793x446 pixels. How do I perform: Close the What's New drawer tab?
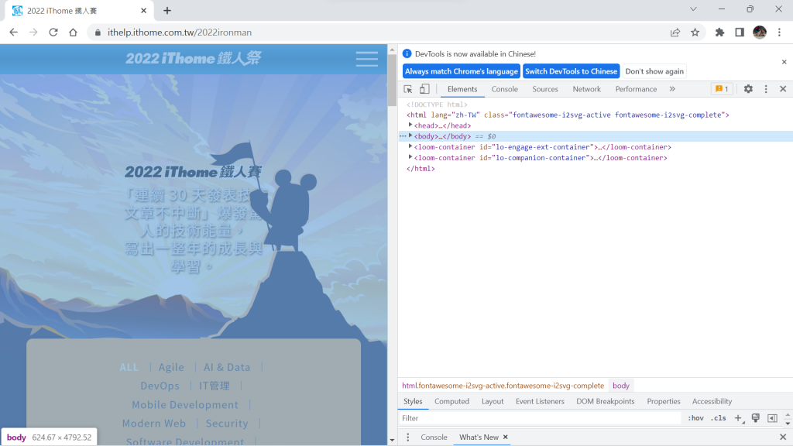tap(505, 437)
